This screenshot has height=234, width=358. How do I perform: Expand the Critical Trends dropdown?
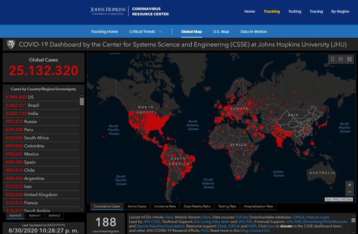pos(146,32)
